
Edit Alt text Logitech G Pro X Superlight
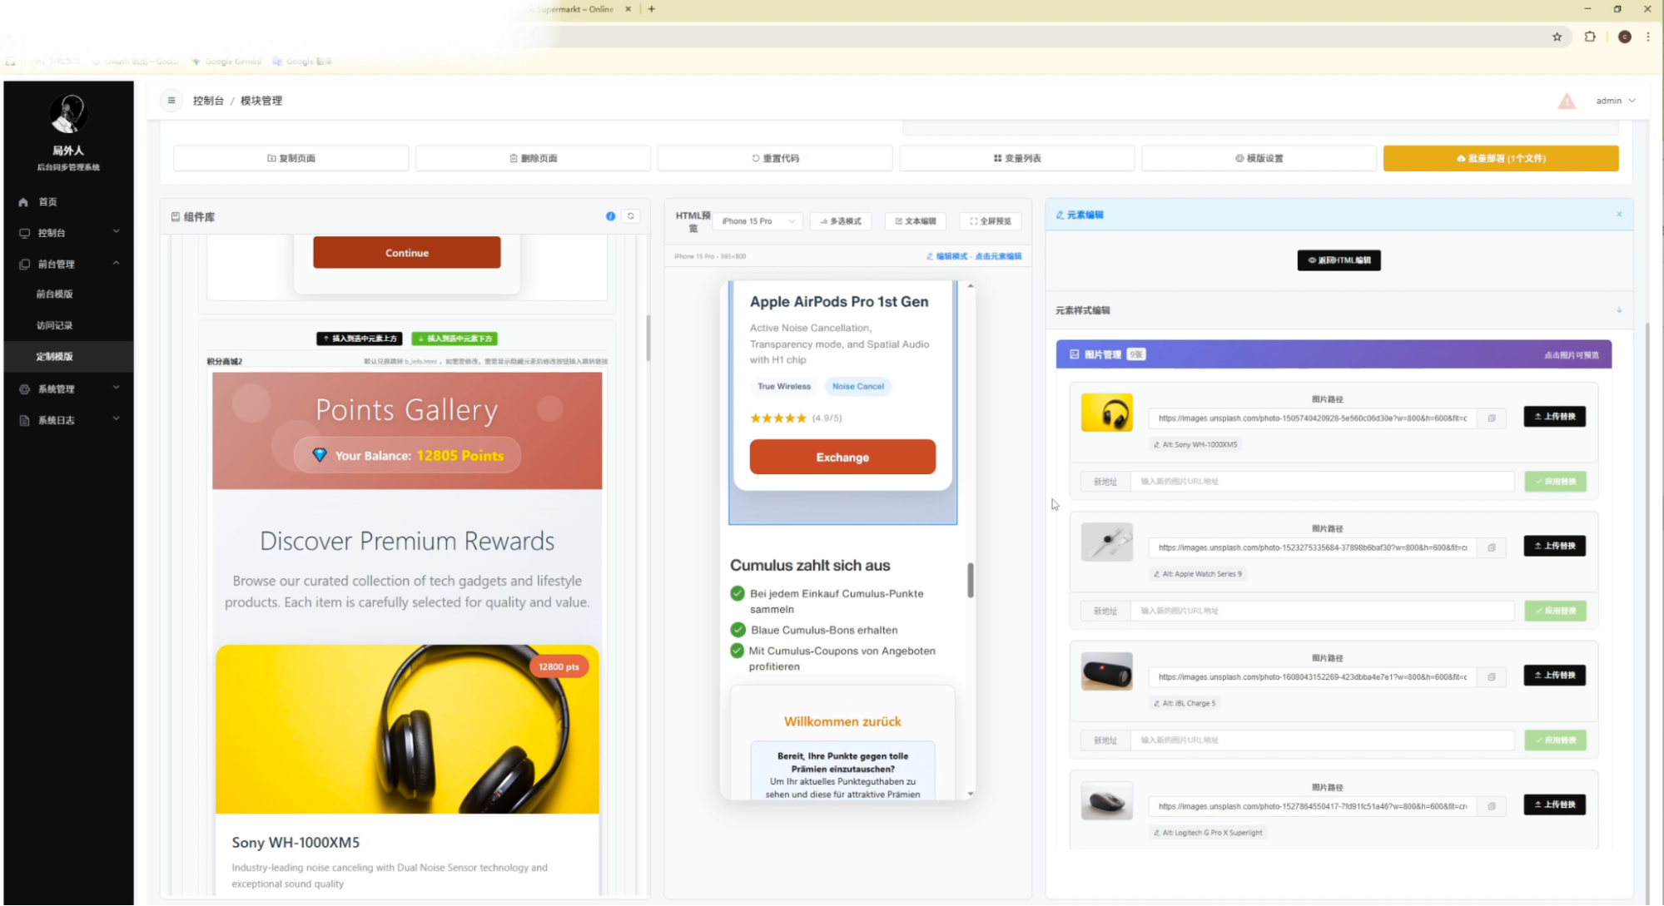click(1208, 832)
